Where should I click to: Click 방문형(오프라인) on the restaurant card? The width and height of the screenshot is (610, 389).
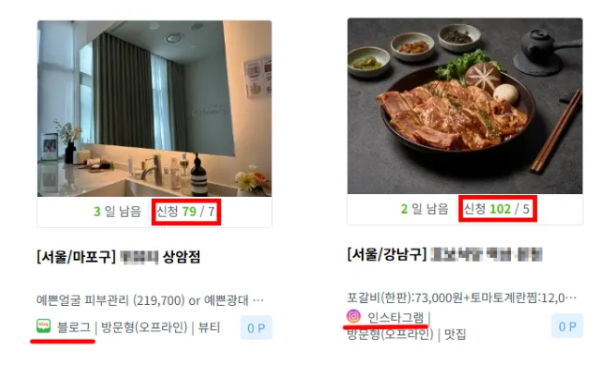coord(391,334)
